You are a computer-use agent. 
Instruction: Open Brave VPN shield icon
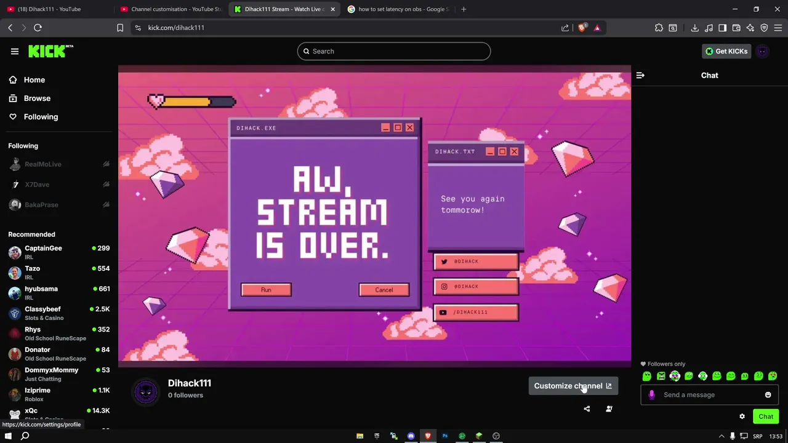click(764, 28)
